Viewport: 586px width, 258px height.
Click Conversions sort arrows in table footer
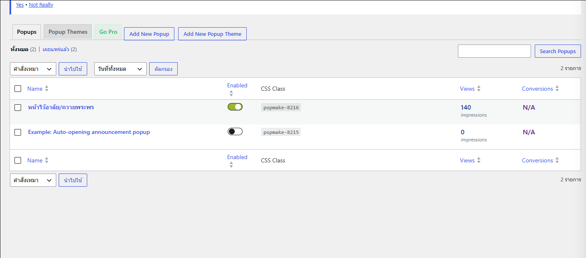557,160
